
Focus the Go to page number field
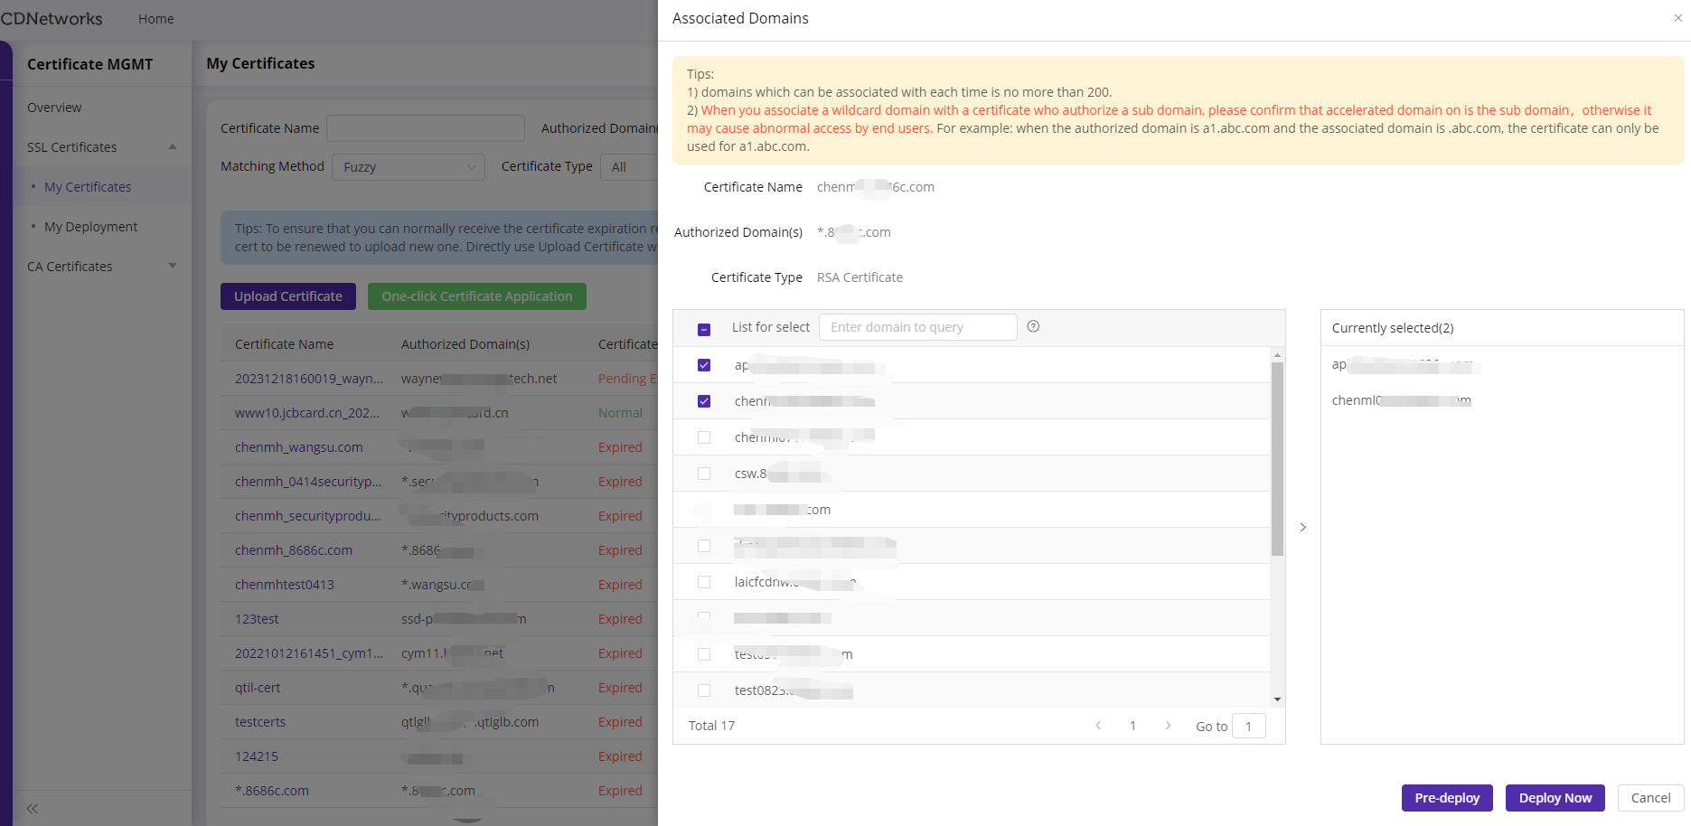point(1249,726)
